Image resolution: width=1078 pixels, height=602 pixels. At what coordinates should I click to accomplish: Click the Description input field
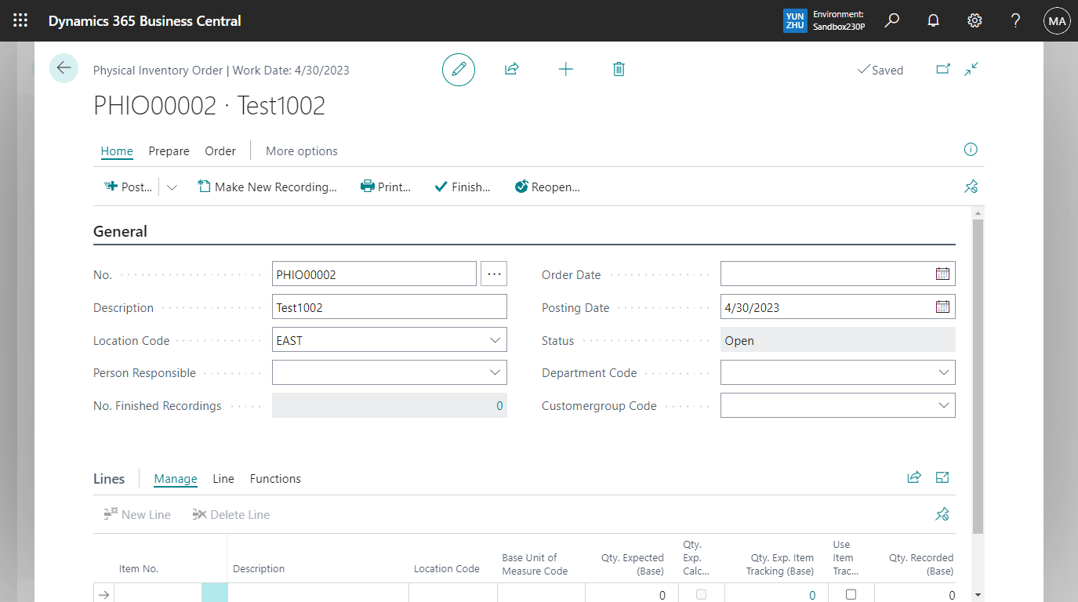pos(389,307)
